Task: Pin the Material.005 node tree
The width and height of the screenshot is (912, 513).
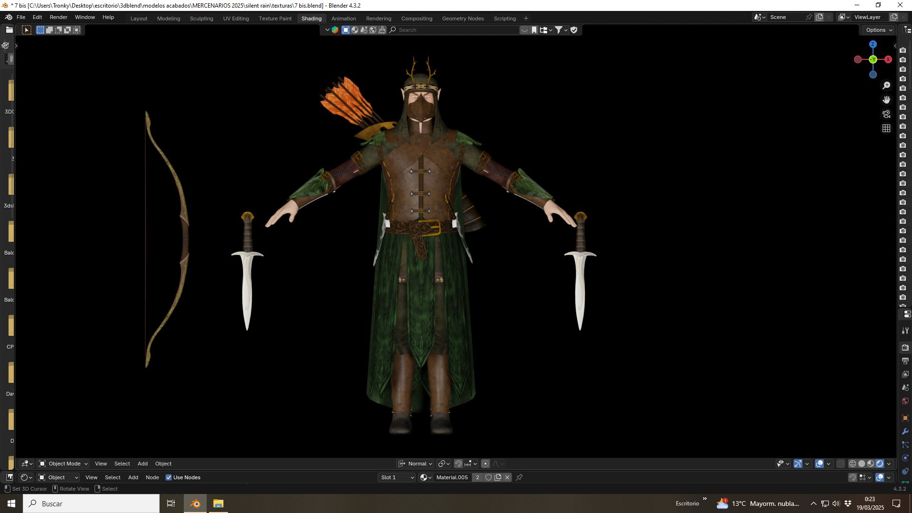Action: [x=519, y=477]
